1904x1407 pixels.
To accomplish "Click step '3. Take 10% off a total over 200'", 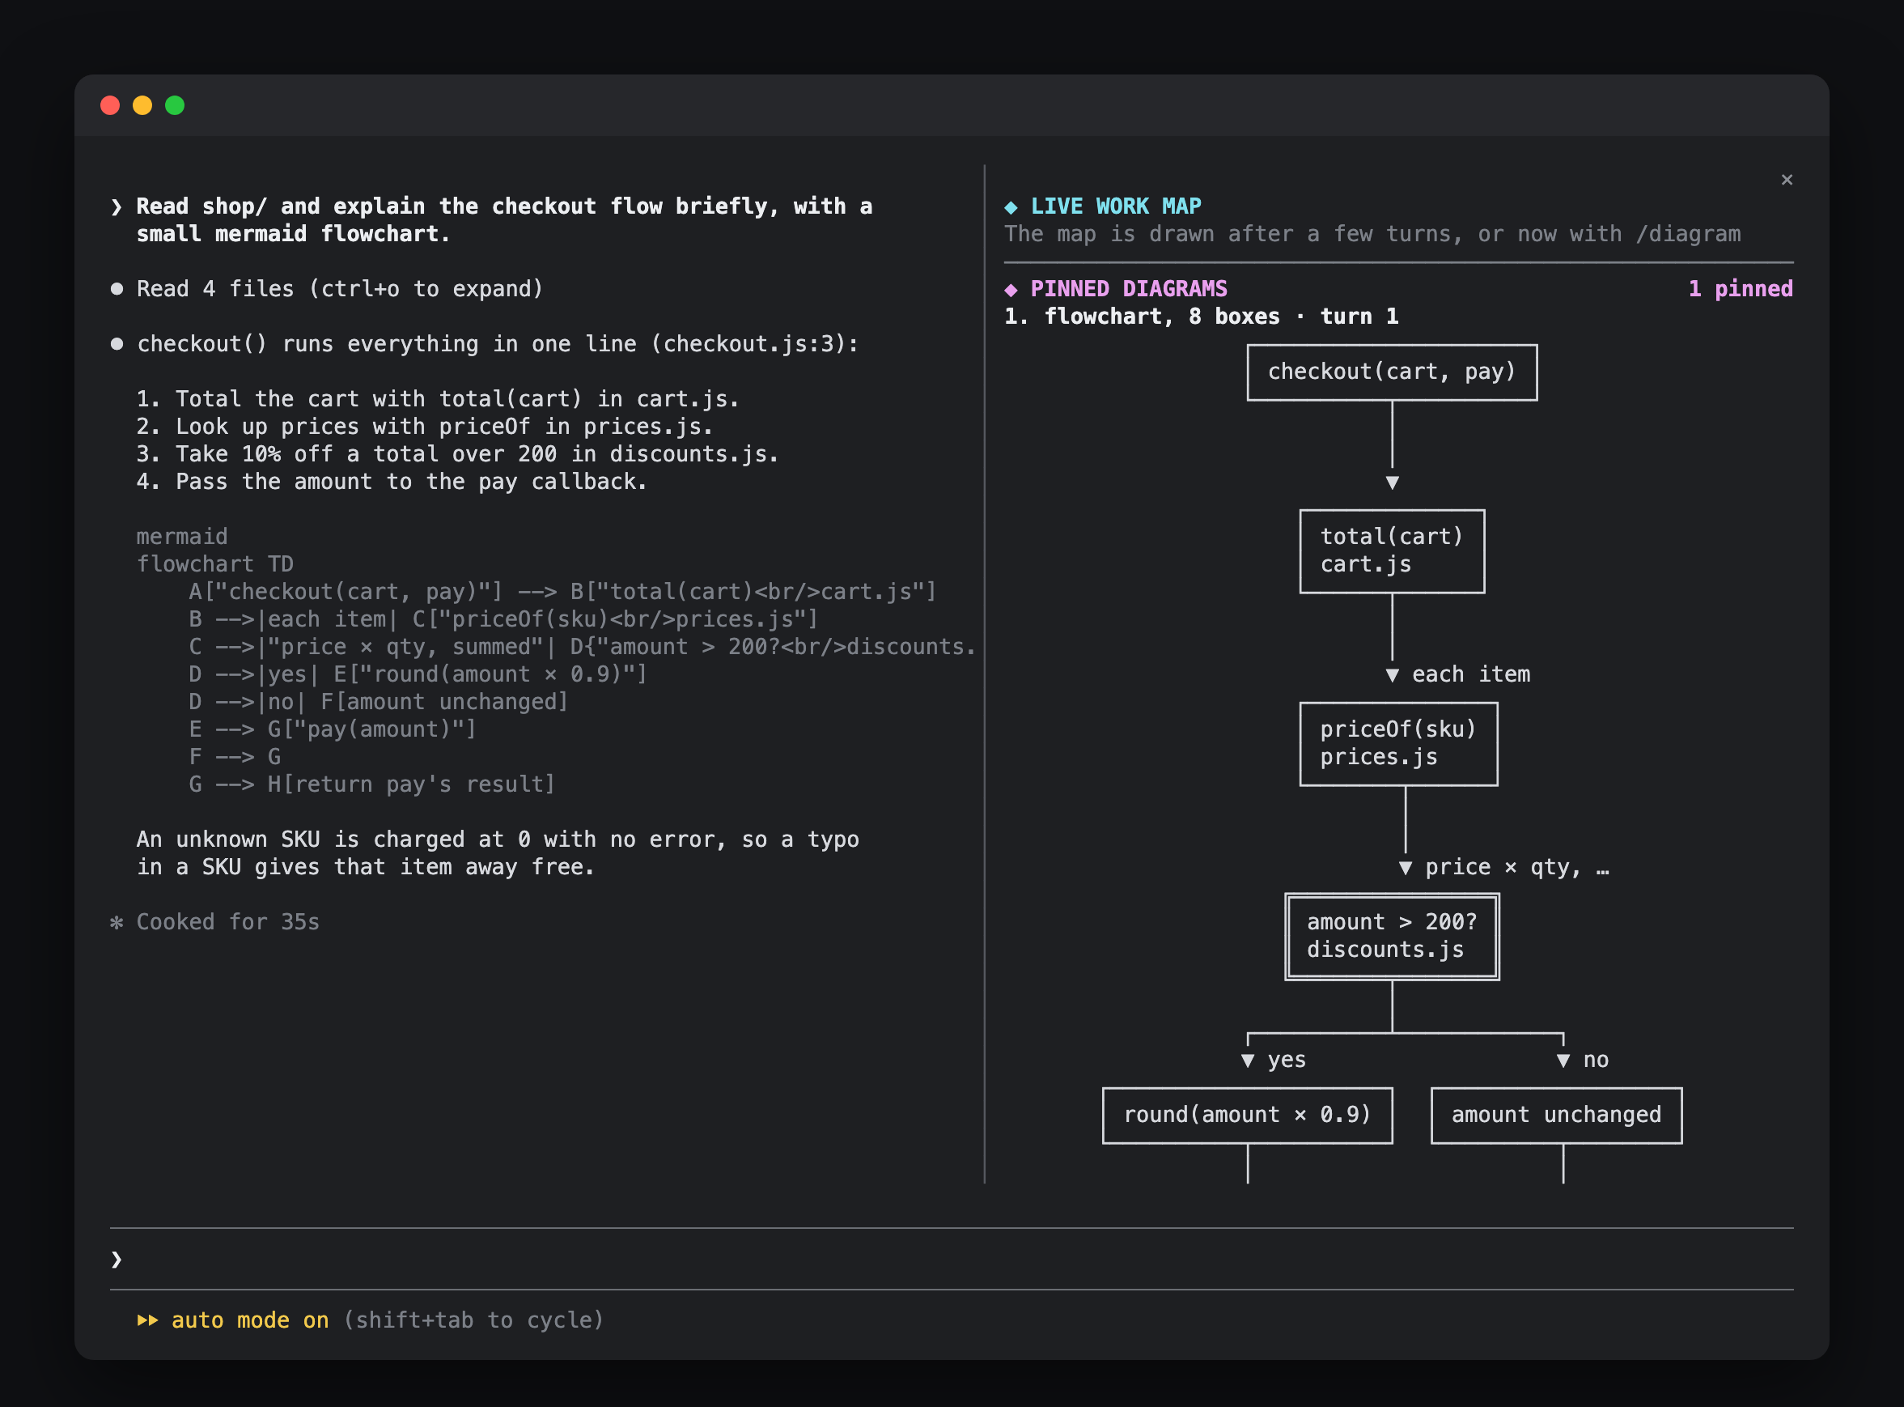I will (458, 454).
